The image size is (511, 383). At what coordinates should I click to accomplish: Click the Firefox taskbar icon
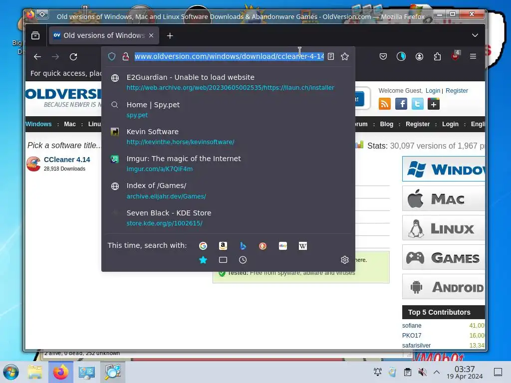(60, 372)
